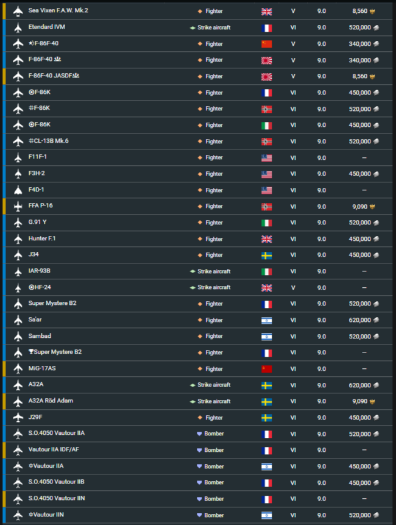Click the IAR-93B aircraft name
Image resolution: width=396 pixels, height=525 pixels.
pos(39,271)
